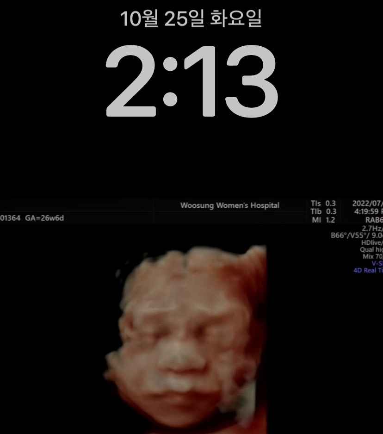Click the "TIs 0.3" reading
Screen dimensions: 383x434
tap(323, 204)
